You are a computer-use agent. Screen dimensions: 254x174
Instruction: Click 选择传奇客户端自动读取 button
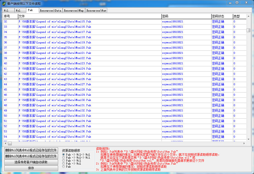[31, 162]
